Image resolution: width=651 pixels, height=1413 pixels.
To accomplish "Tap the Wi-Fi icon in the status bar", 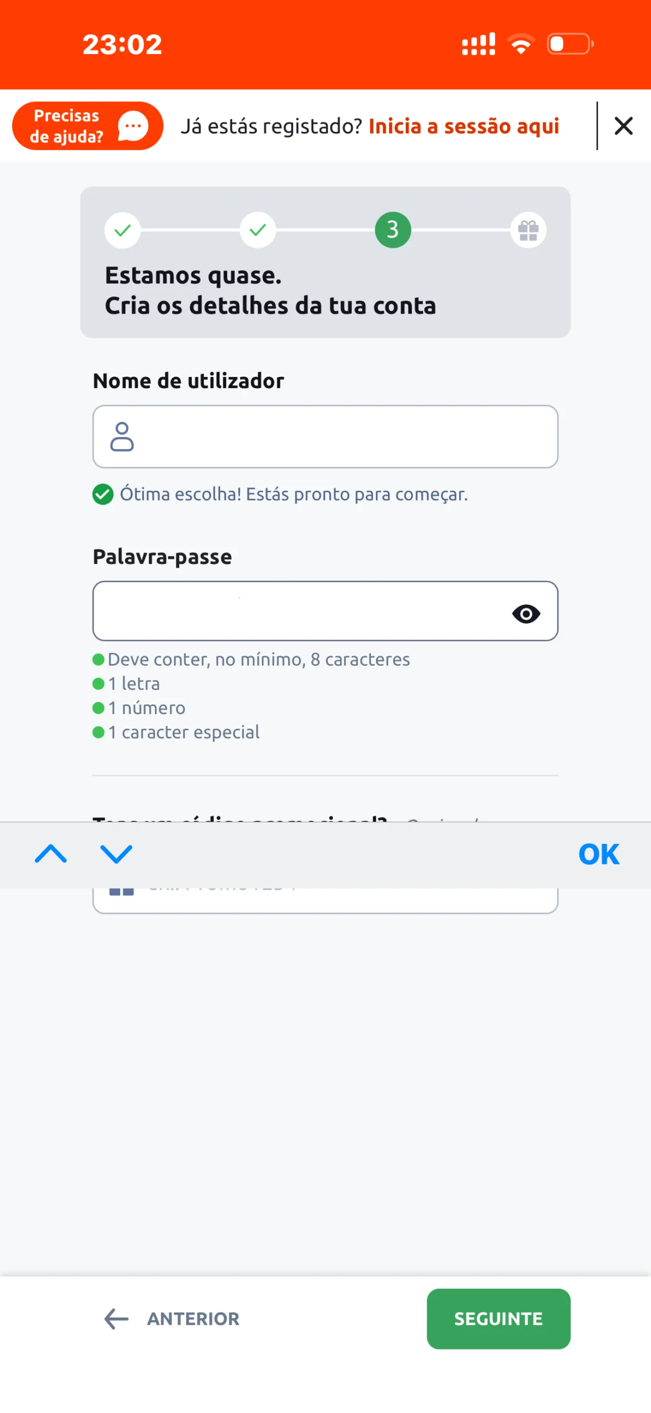I will (x=520, y=44).
